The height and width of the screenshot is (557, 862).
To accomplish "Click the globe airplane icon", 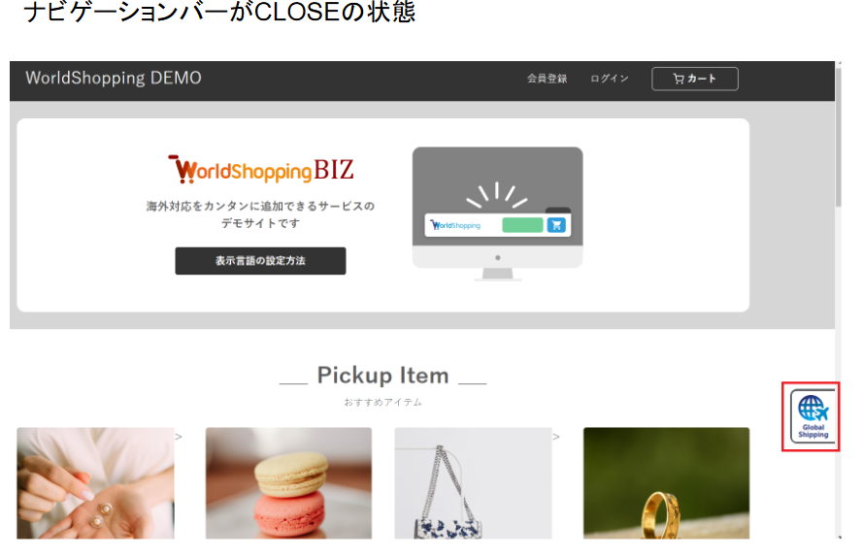I will tap(813, 409).
